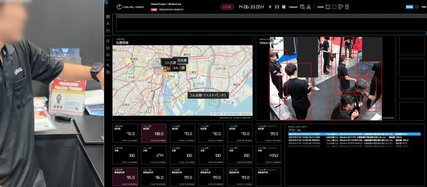Select コム四郎 pulse rate card
This screenshot has width=427, height=187.
tap(183, 133)
